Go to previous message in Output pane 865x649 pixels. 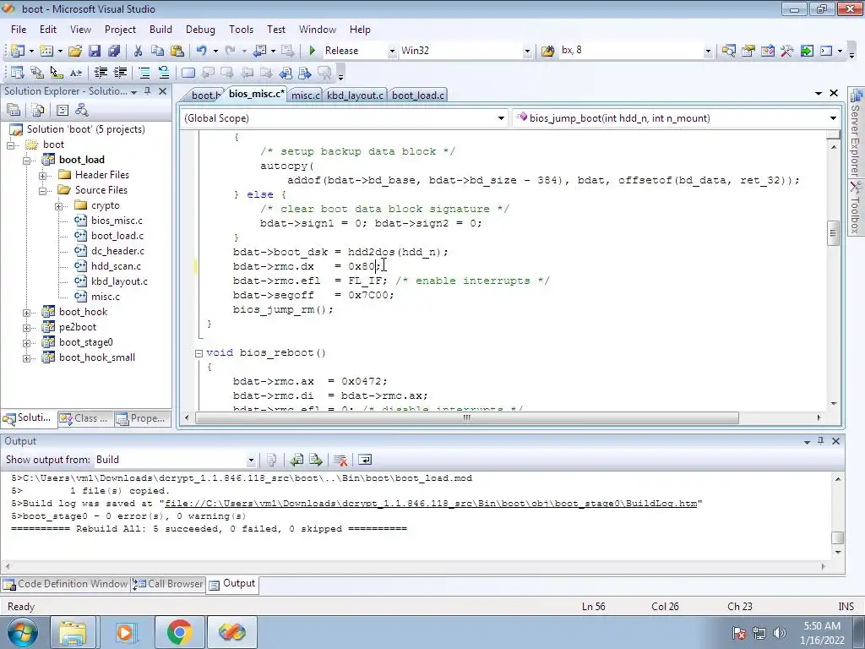click(x=296, y=460)
